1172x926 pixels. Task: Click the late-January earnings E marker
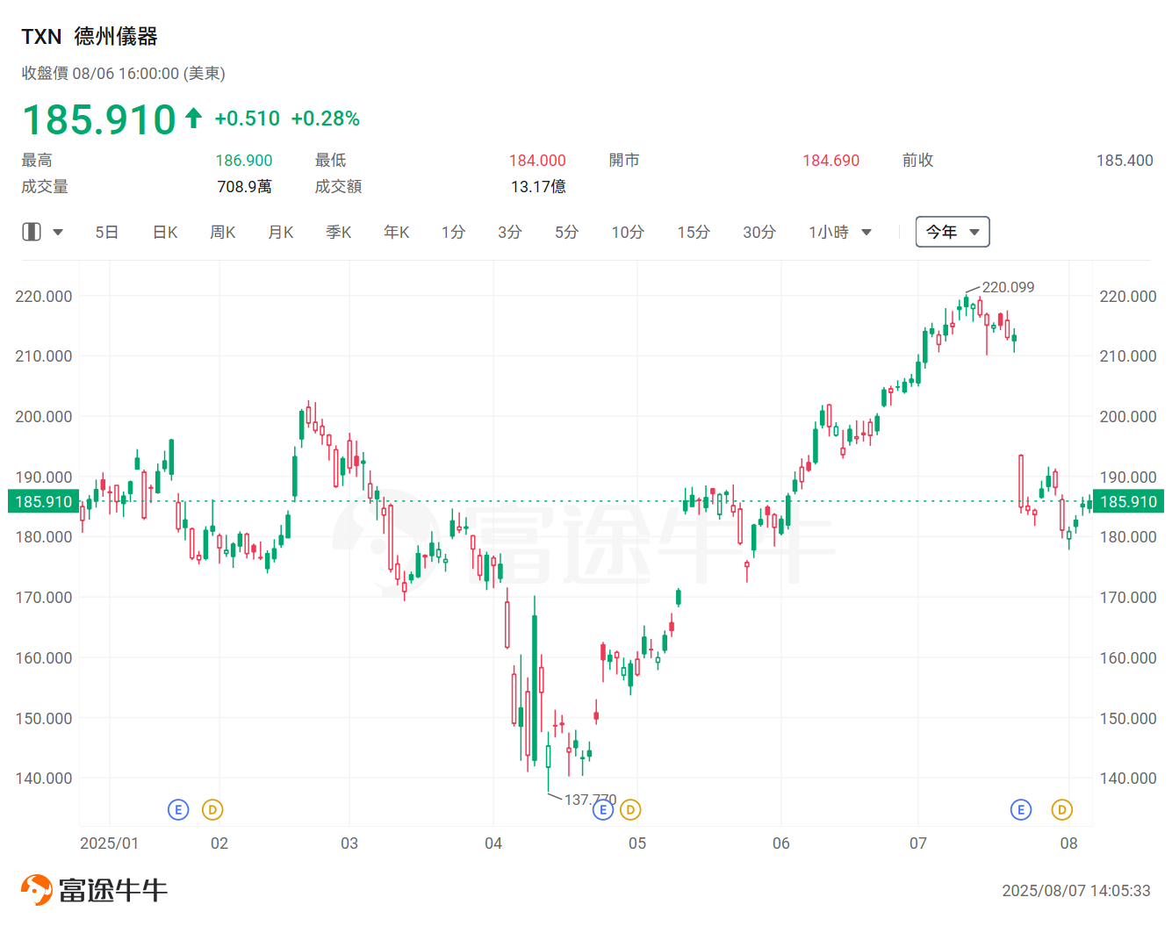coord(178,809)
